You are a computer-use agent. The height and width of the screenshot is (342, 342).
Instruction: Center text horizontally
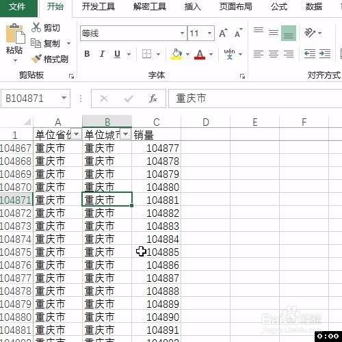click(274, 54)
